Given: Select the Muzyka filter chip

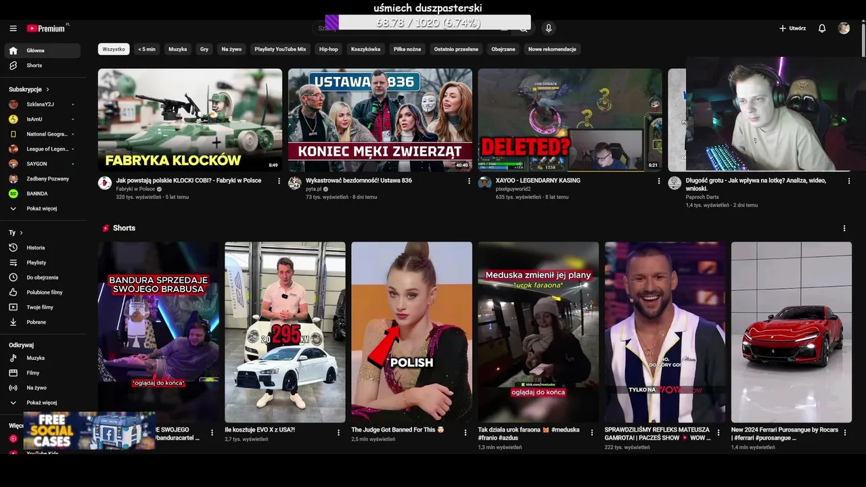Looking at the screenshot, I should 177,49.
